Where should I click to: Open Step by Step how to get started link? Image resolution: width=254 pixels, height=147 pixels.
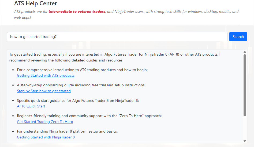coord(44,91)
